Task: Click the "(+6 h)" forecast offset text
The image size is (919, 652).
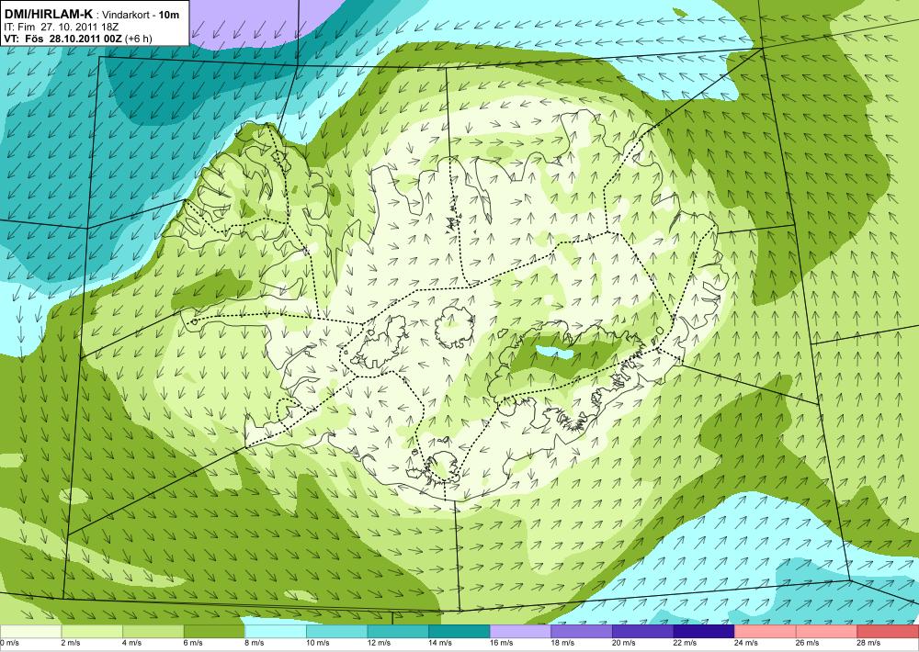Action: 139,38
